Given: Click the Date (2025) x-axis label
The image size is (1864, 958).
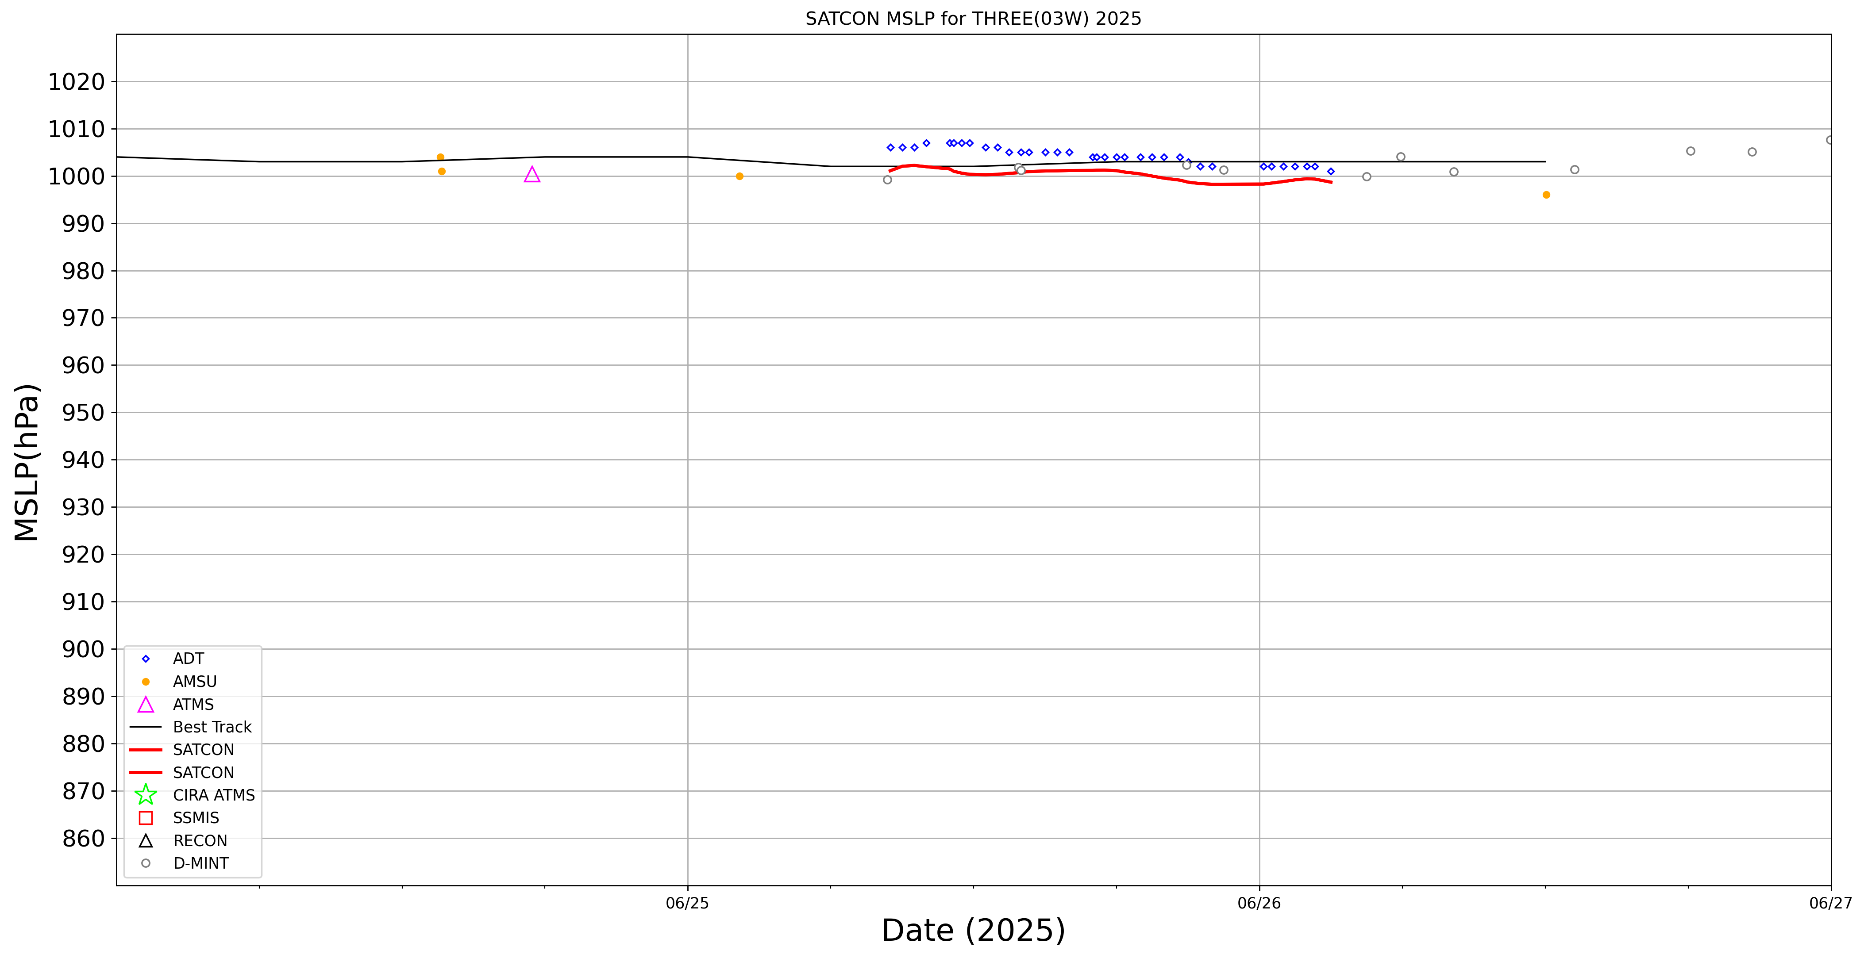Looking at the screenshot, I should [973, 931].
